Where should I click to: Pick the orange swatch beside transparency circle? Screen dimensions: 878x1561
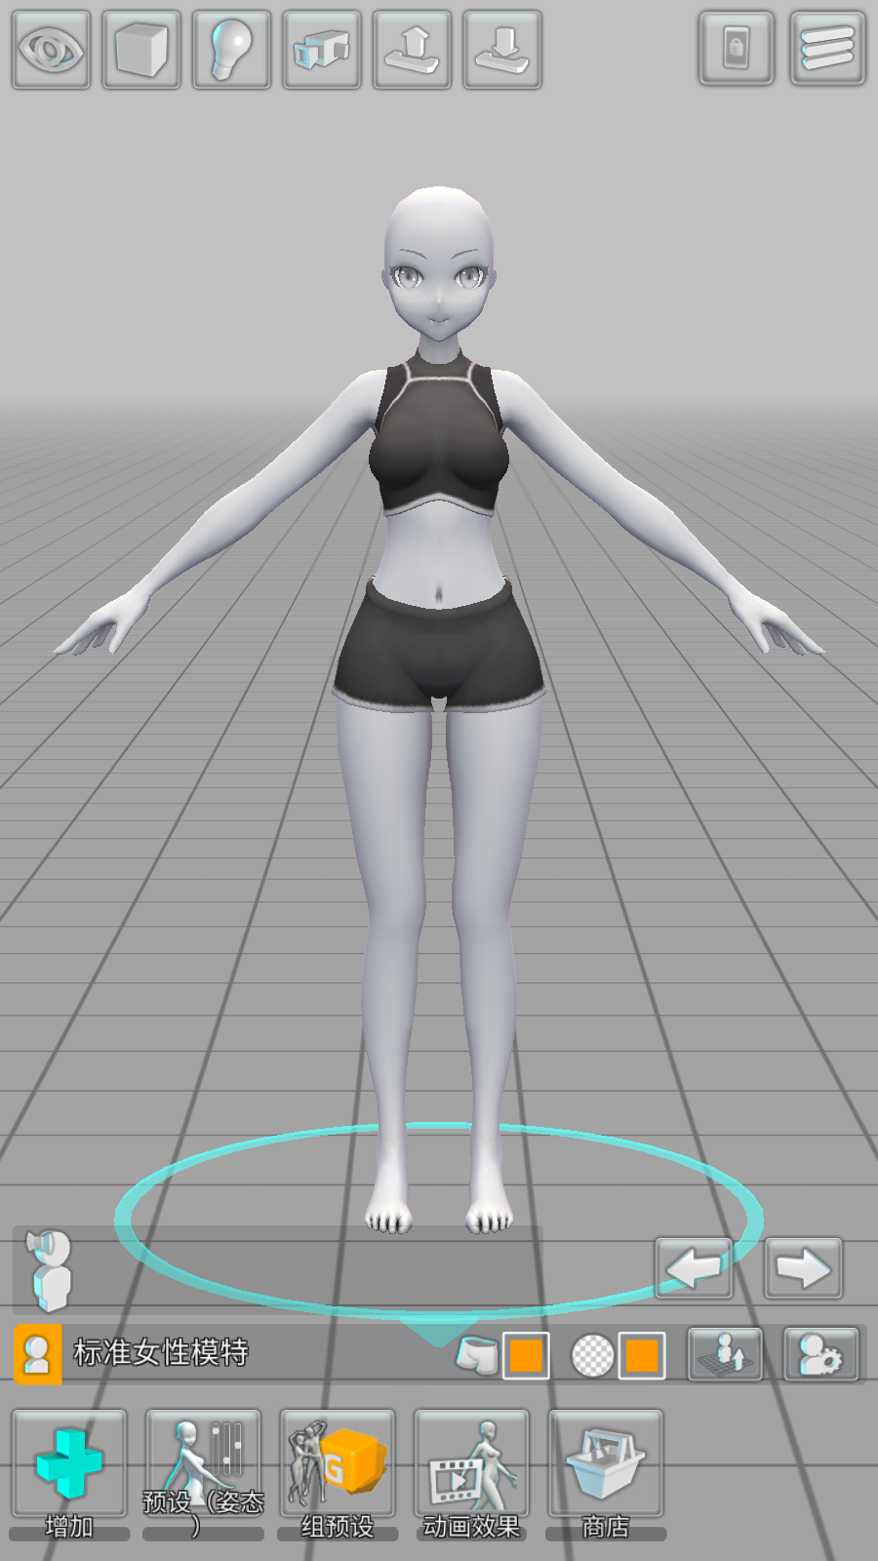tap(641, 1355)
